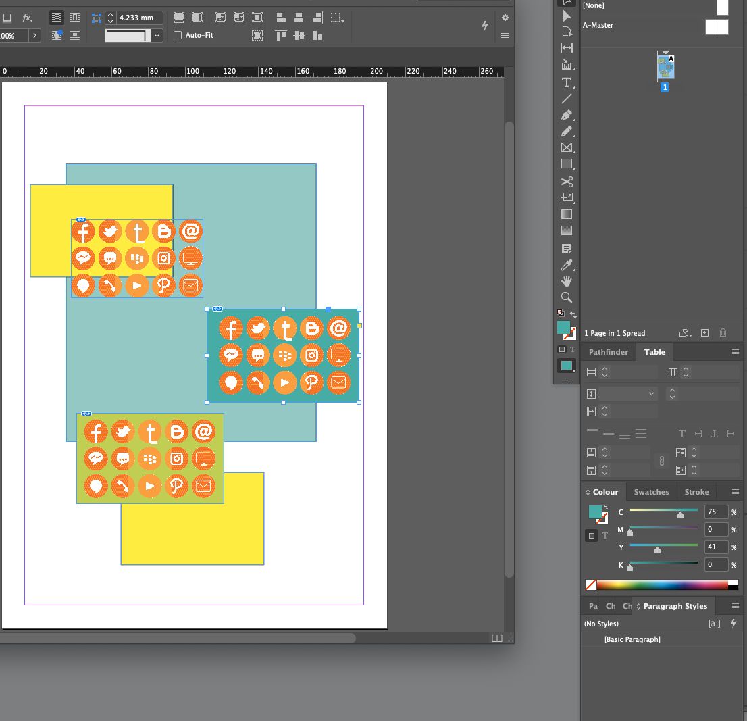This screenshot has height=721, width=747.
Task: Select the Colour tab
Action: click(605, 492)
